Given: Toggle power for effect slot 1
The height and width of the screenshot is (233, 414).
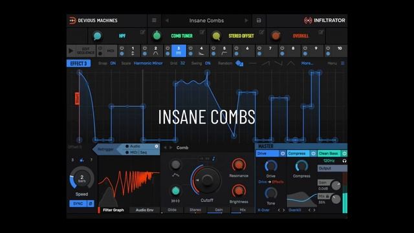Looking at the screenshot, I should [x=122, y=49].
